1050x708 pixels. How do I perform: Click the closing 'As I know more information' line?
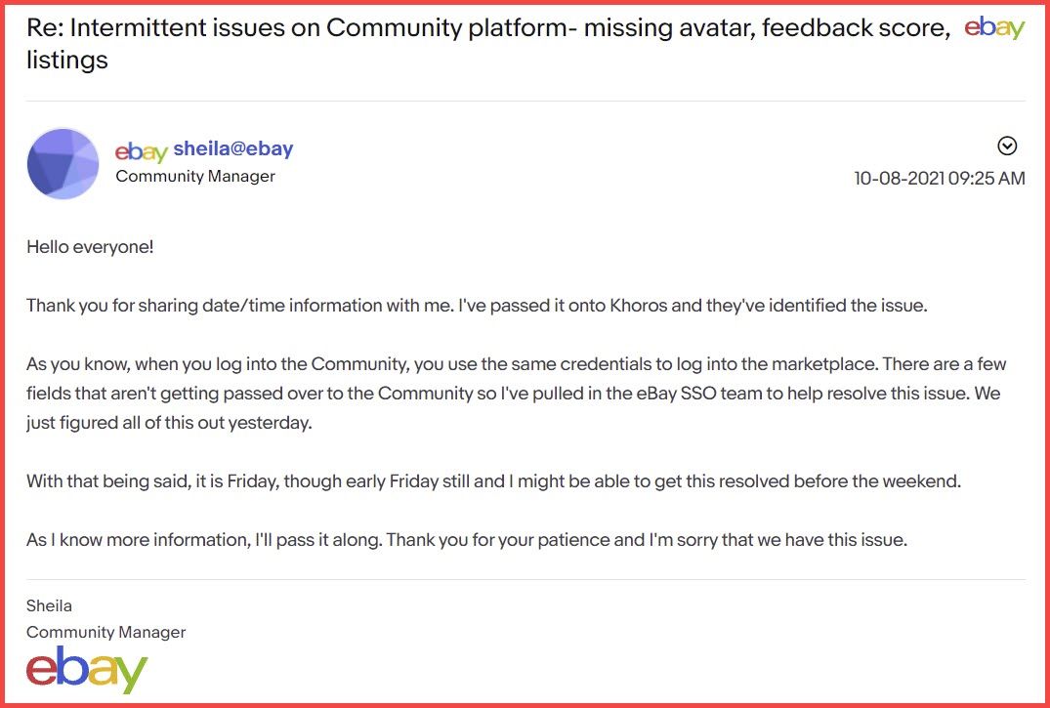(467, 540)
